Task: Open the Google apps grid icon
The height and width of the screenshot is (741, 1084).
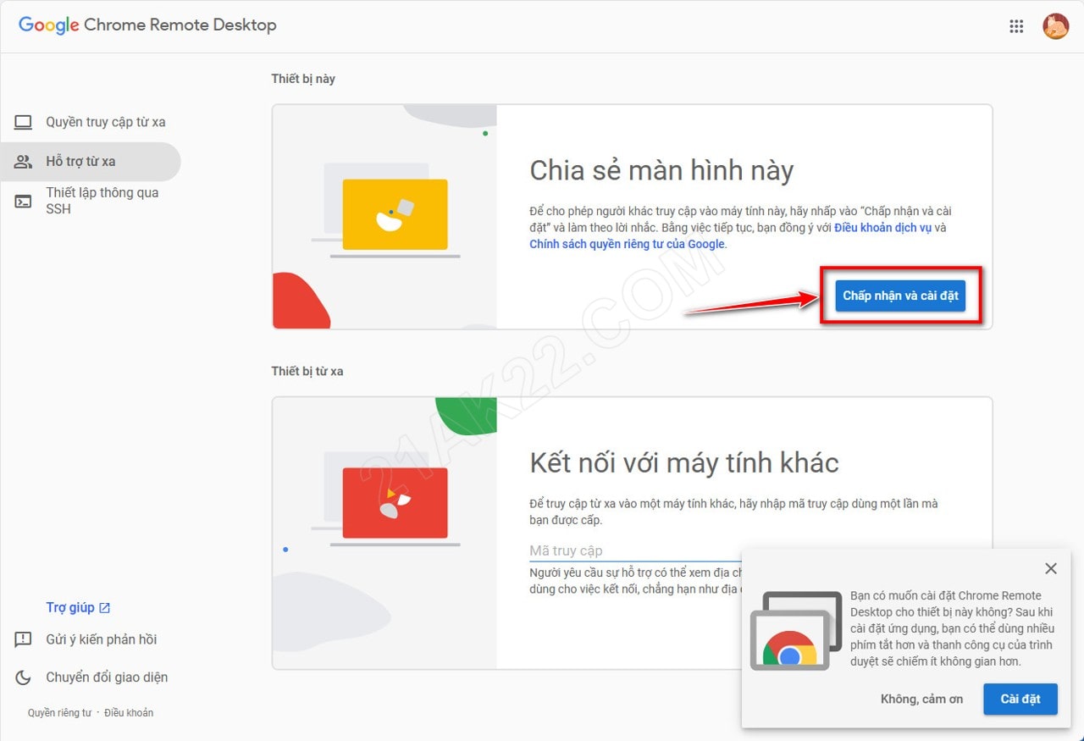Action: click(1016, 26)
